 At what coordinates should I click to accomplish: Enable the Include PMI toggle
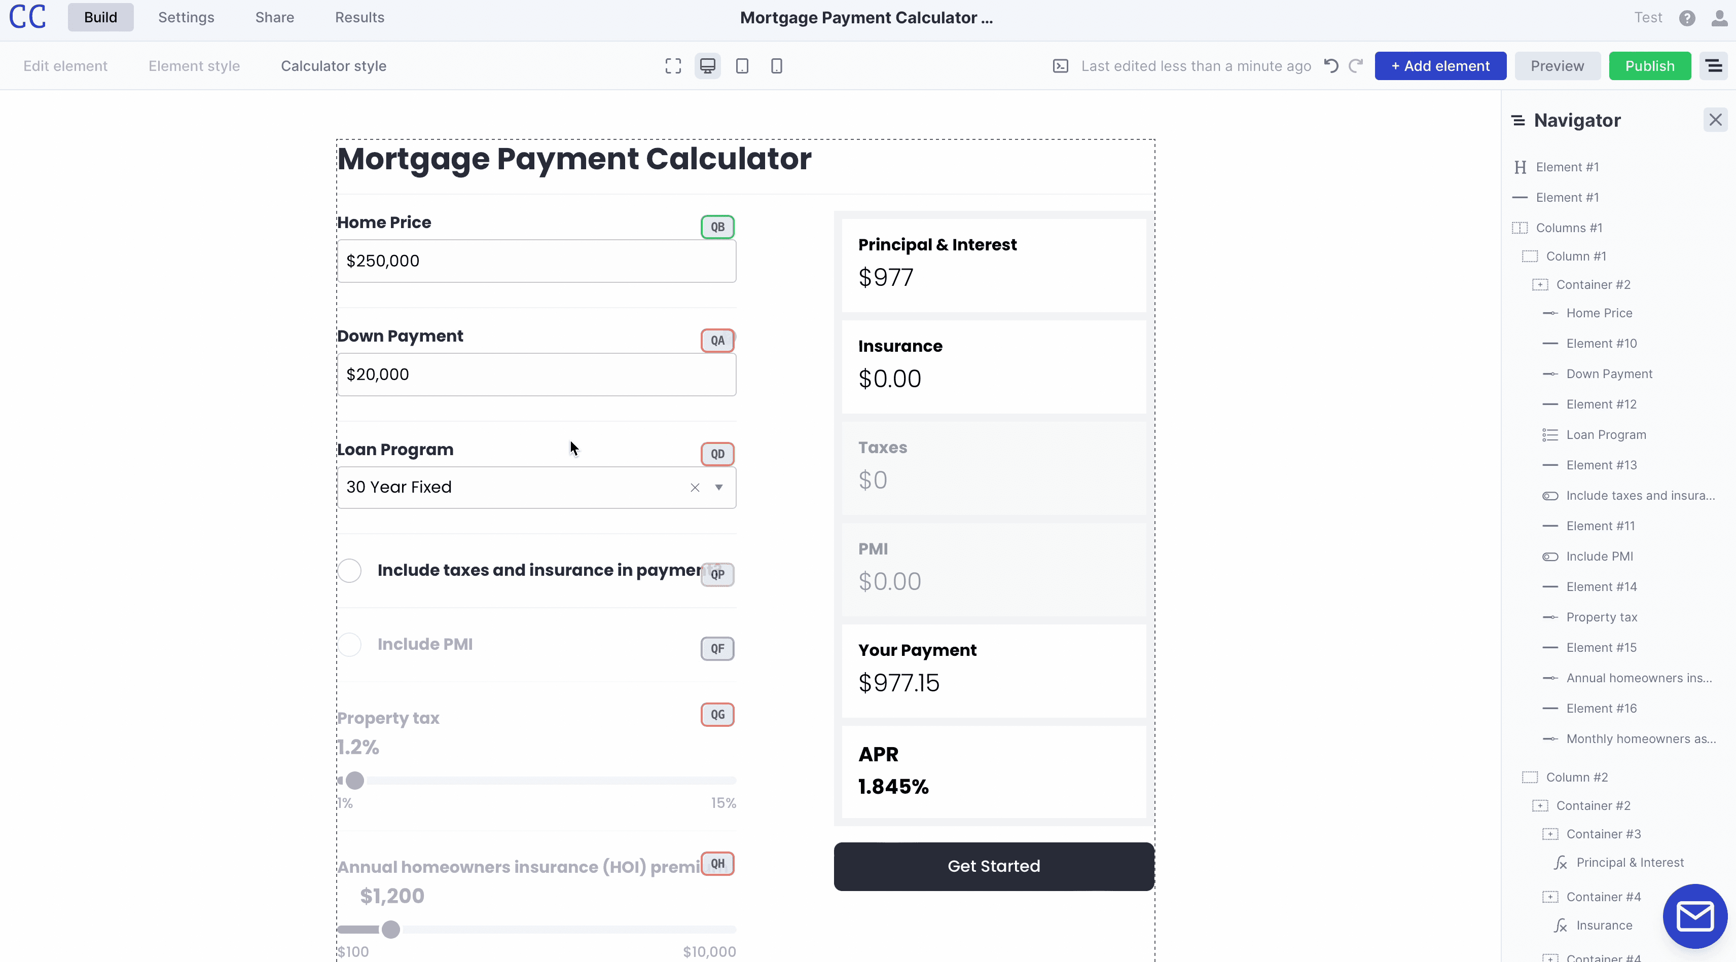pyautogui.click(x=349, y=645)
